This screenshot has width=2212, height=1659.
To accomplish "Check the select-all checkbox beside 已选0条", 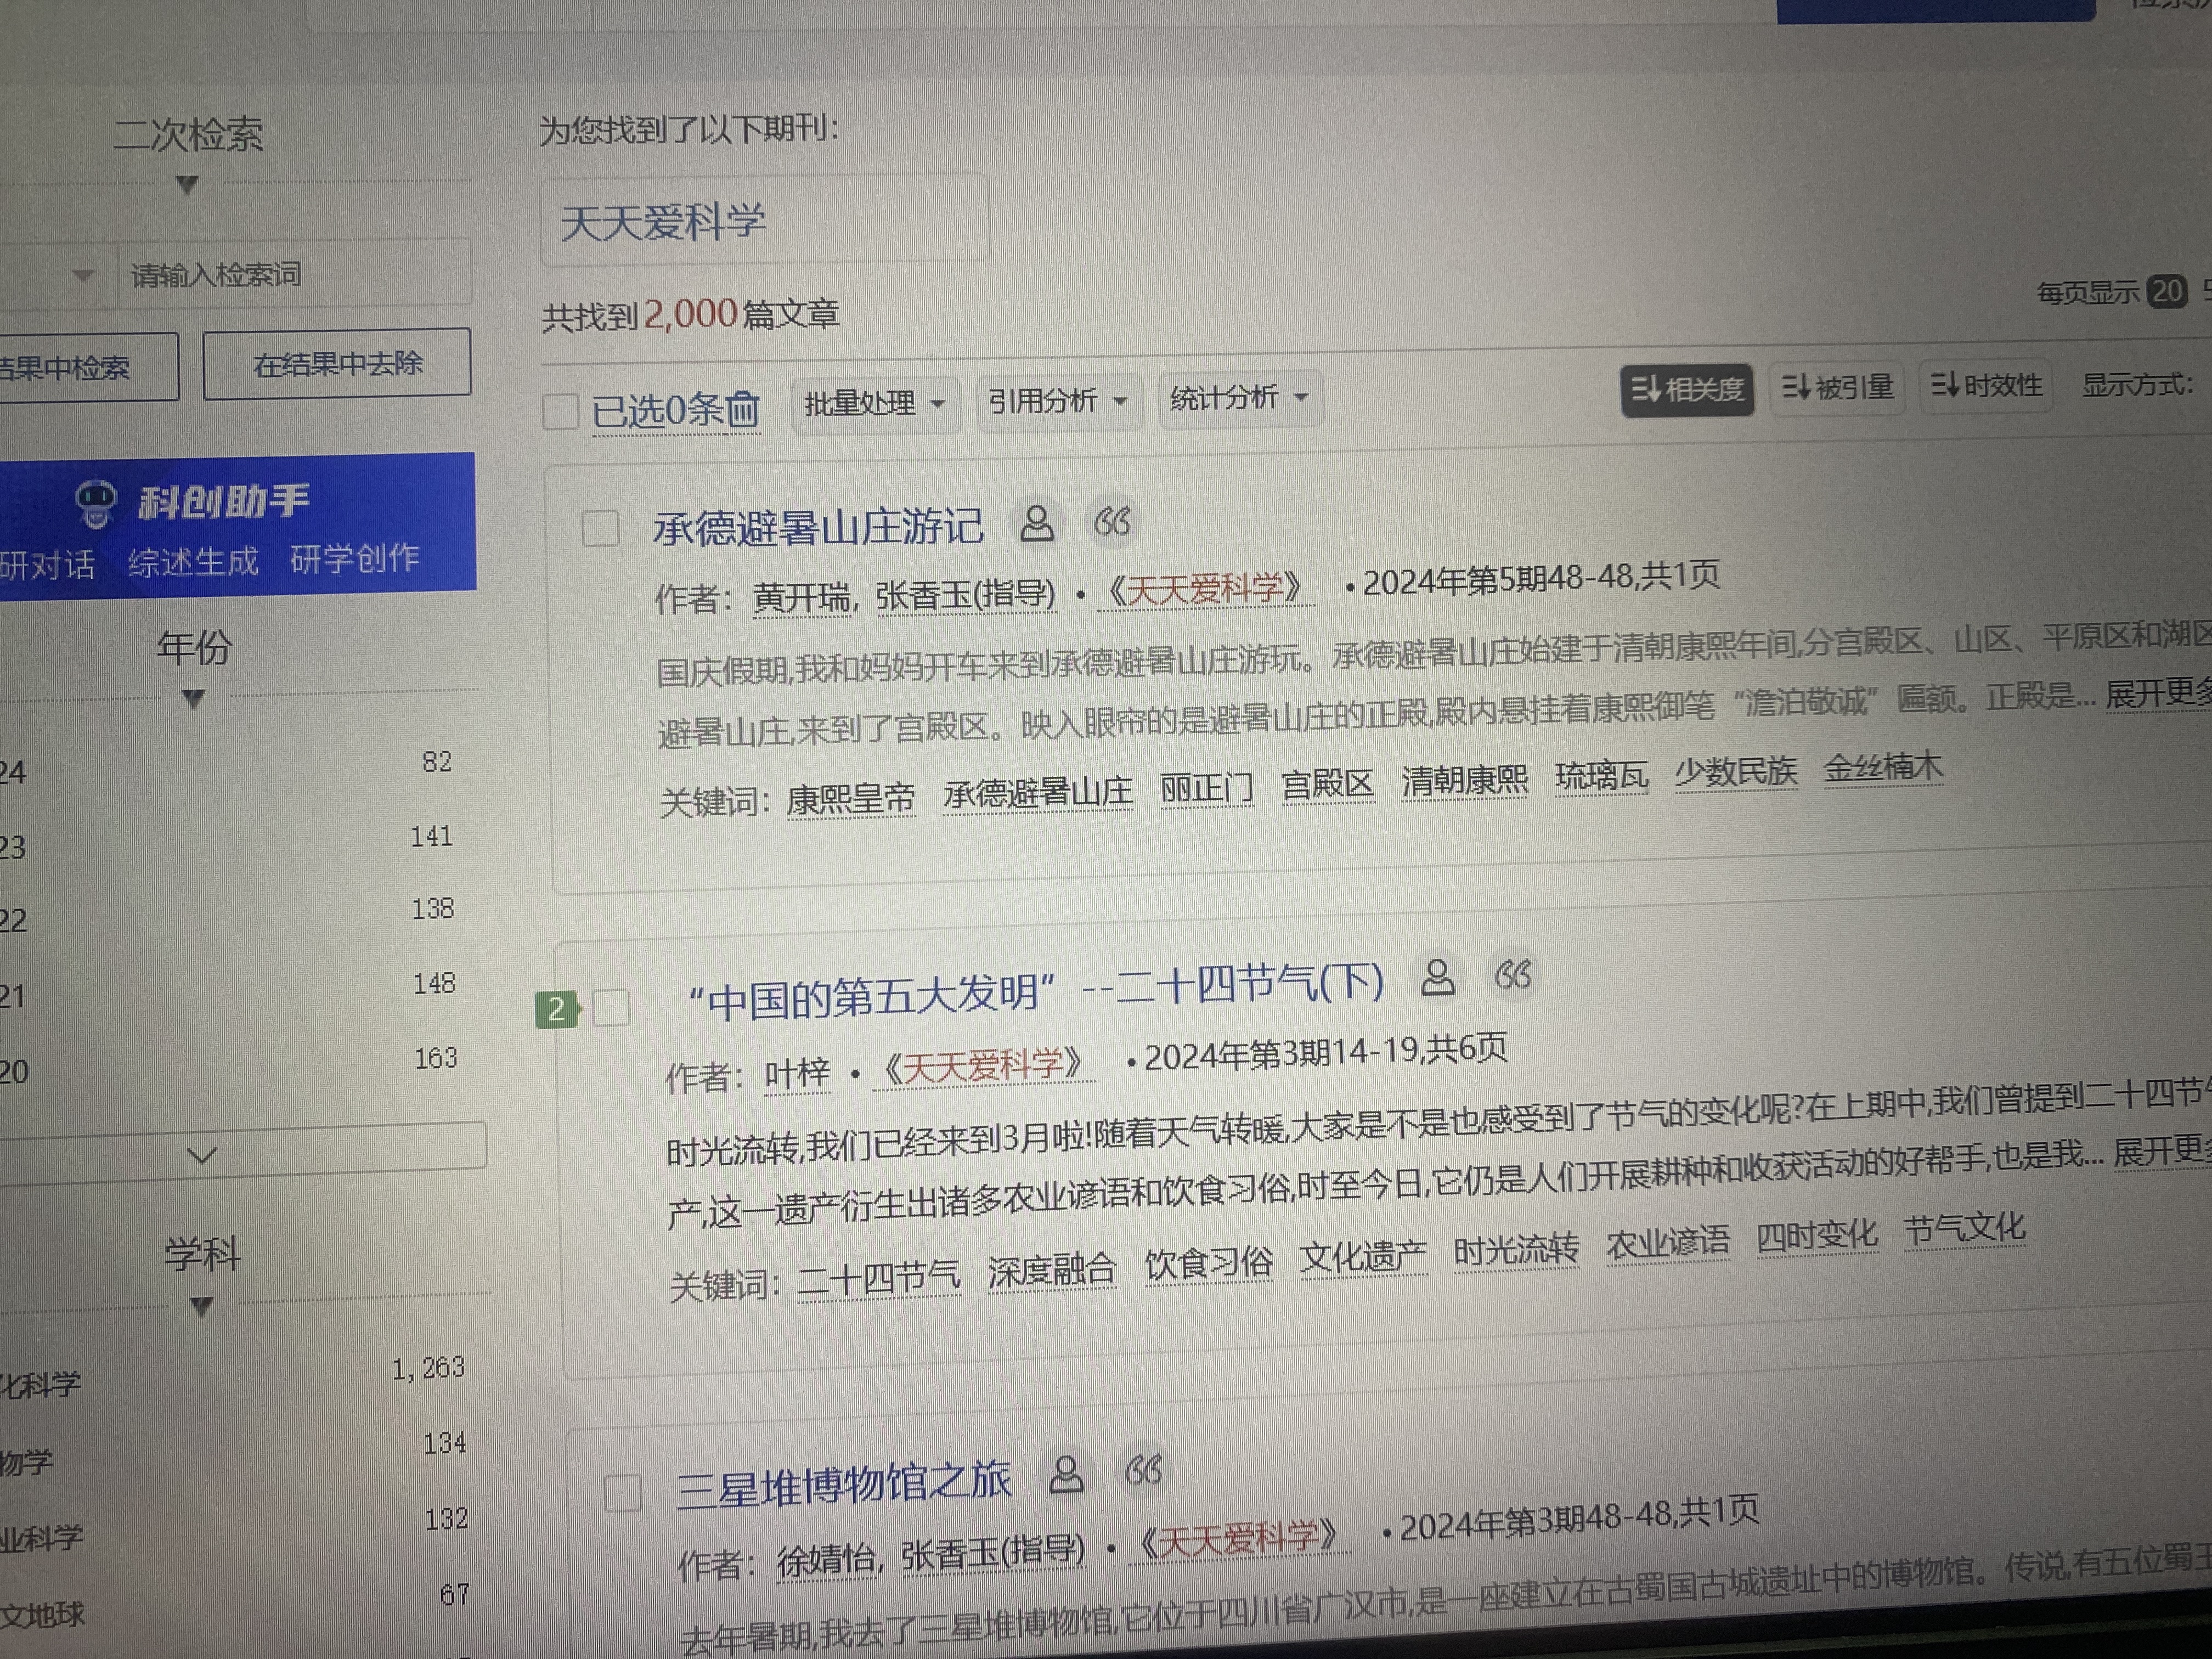I will click(560, 411).
